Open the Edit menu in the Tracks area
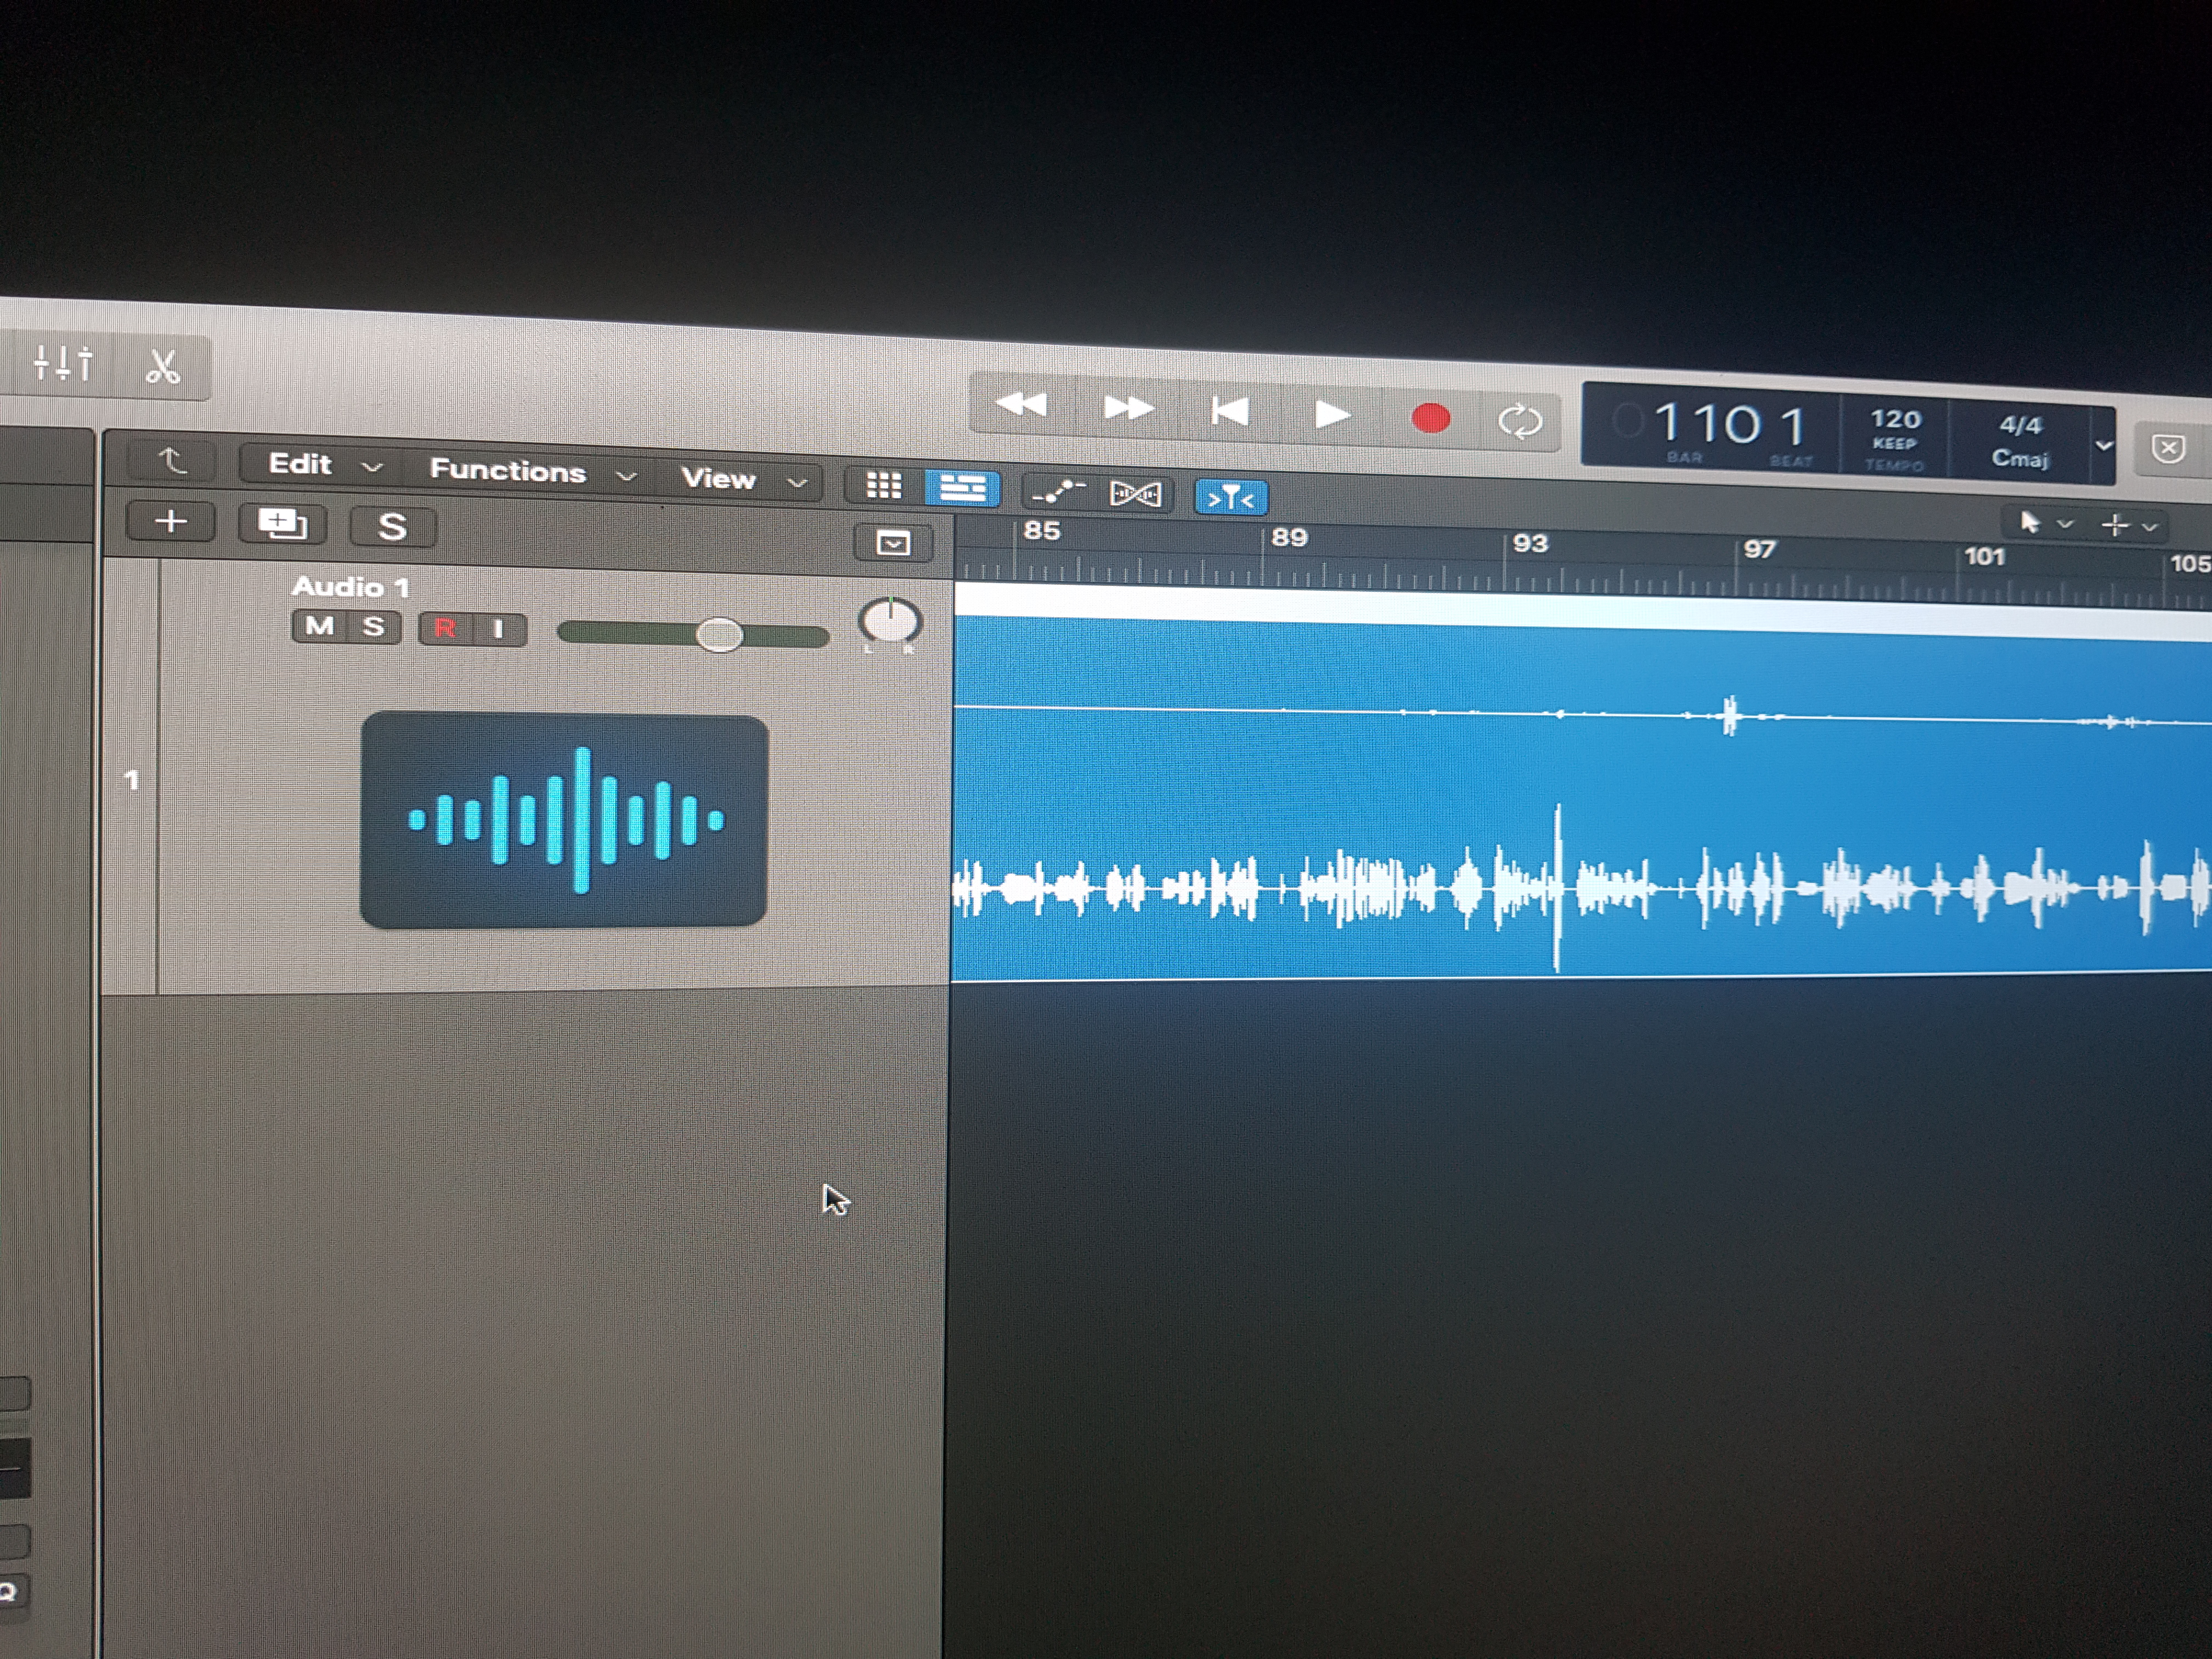This screenshot has width=2212, height=1659. [323, 465]
